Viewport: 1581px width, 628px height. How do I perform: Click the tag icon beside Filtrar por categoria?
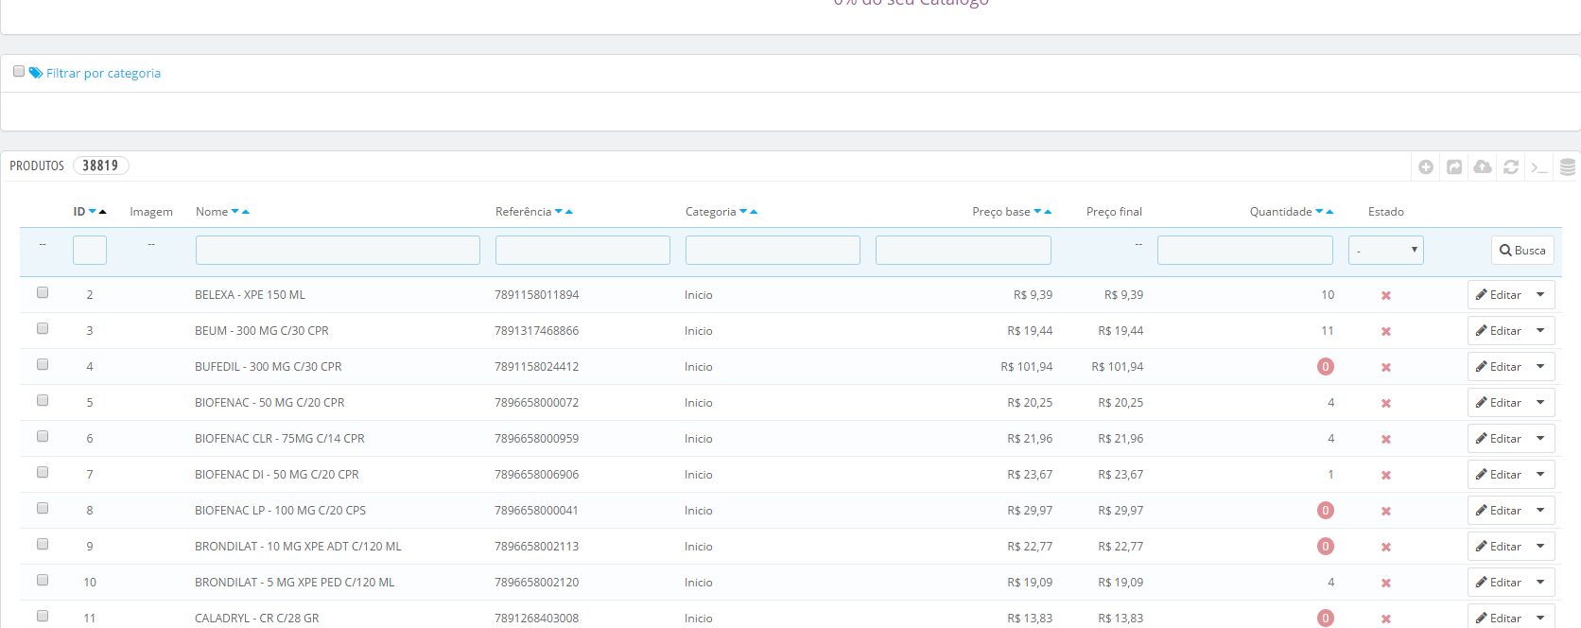coord(36,73)
